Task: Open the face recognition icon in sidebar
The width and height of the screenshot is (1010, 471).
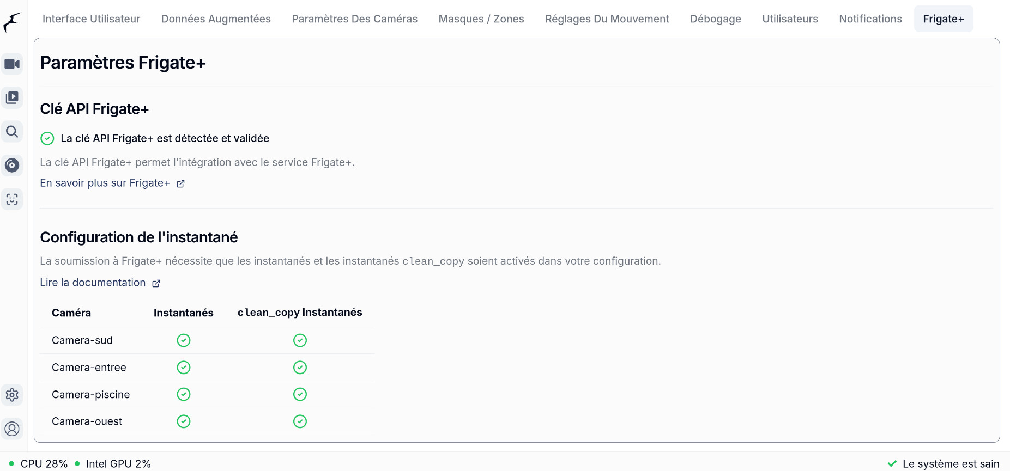Action: 12,199
